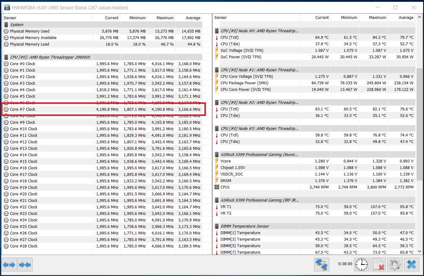This screenshot has height=276, width=424.
Task: Click the icon beside Physical Memory Used
Action: (x=6, y=31)
